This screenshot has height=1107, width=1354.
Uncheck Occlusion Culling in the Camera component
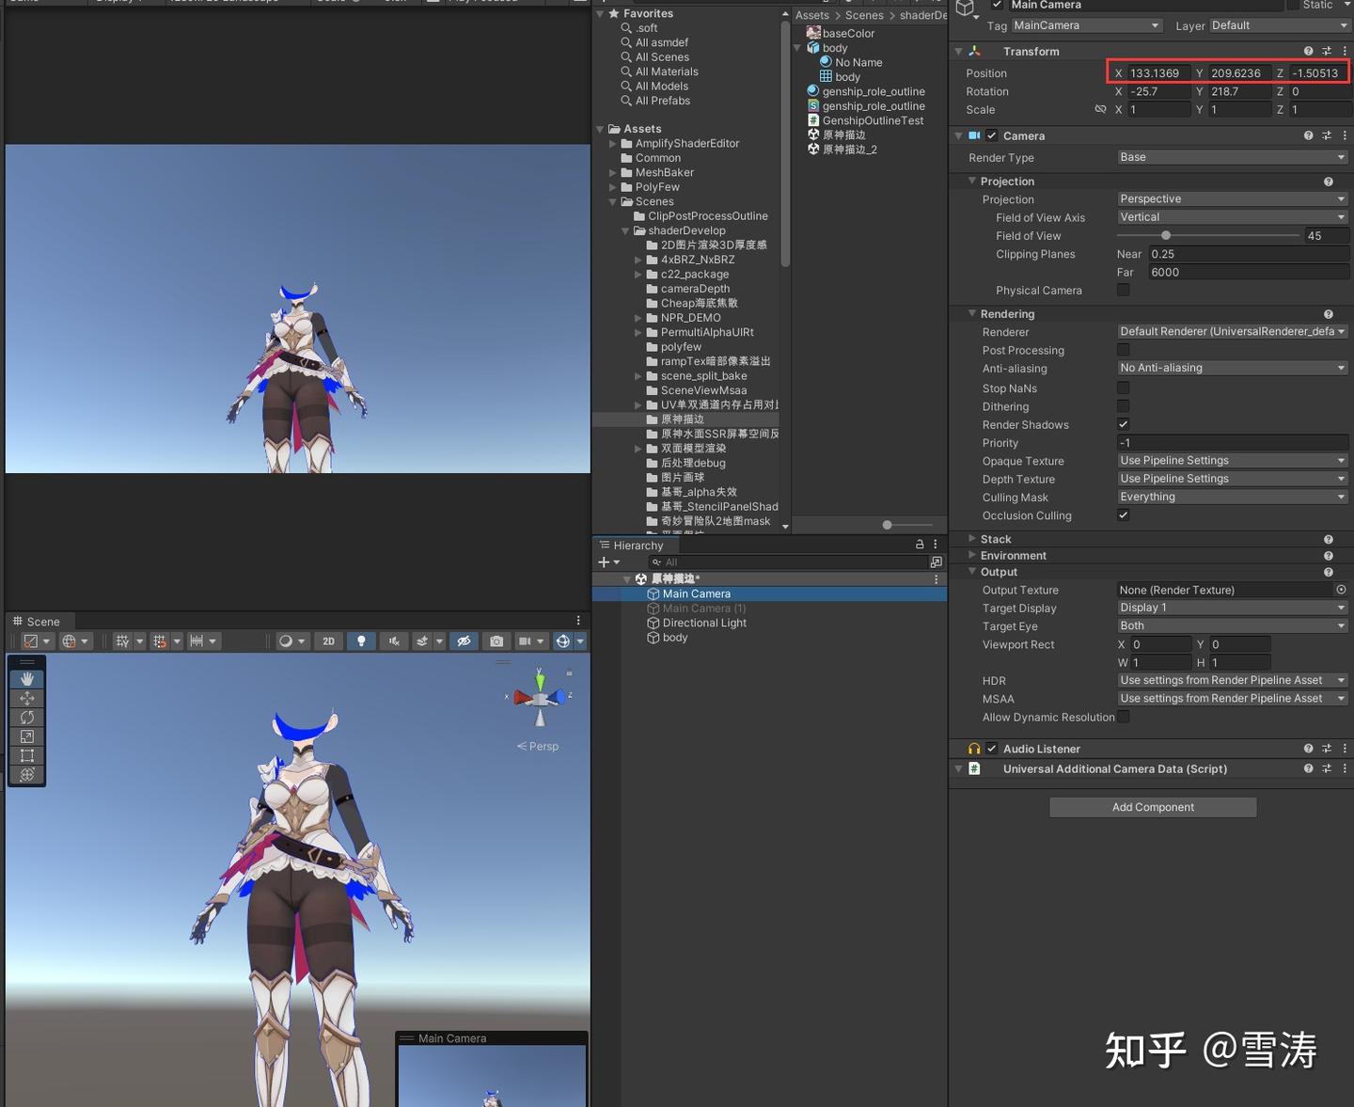(x=1123, y=514)
